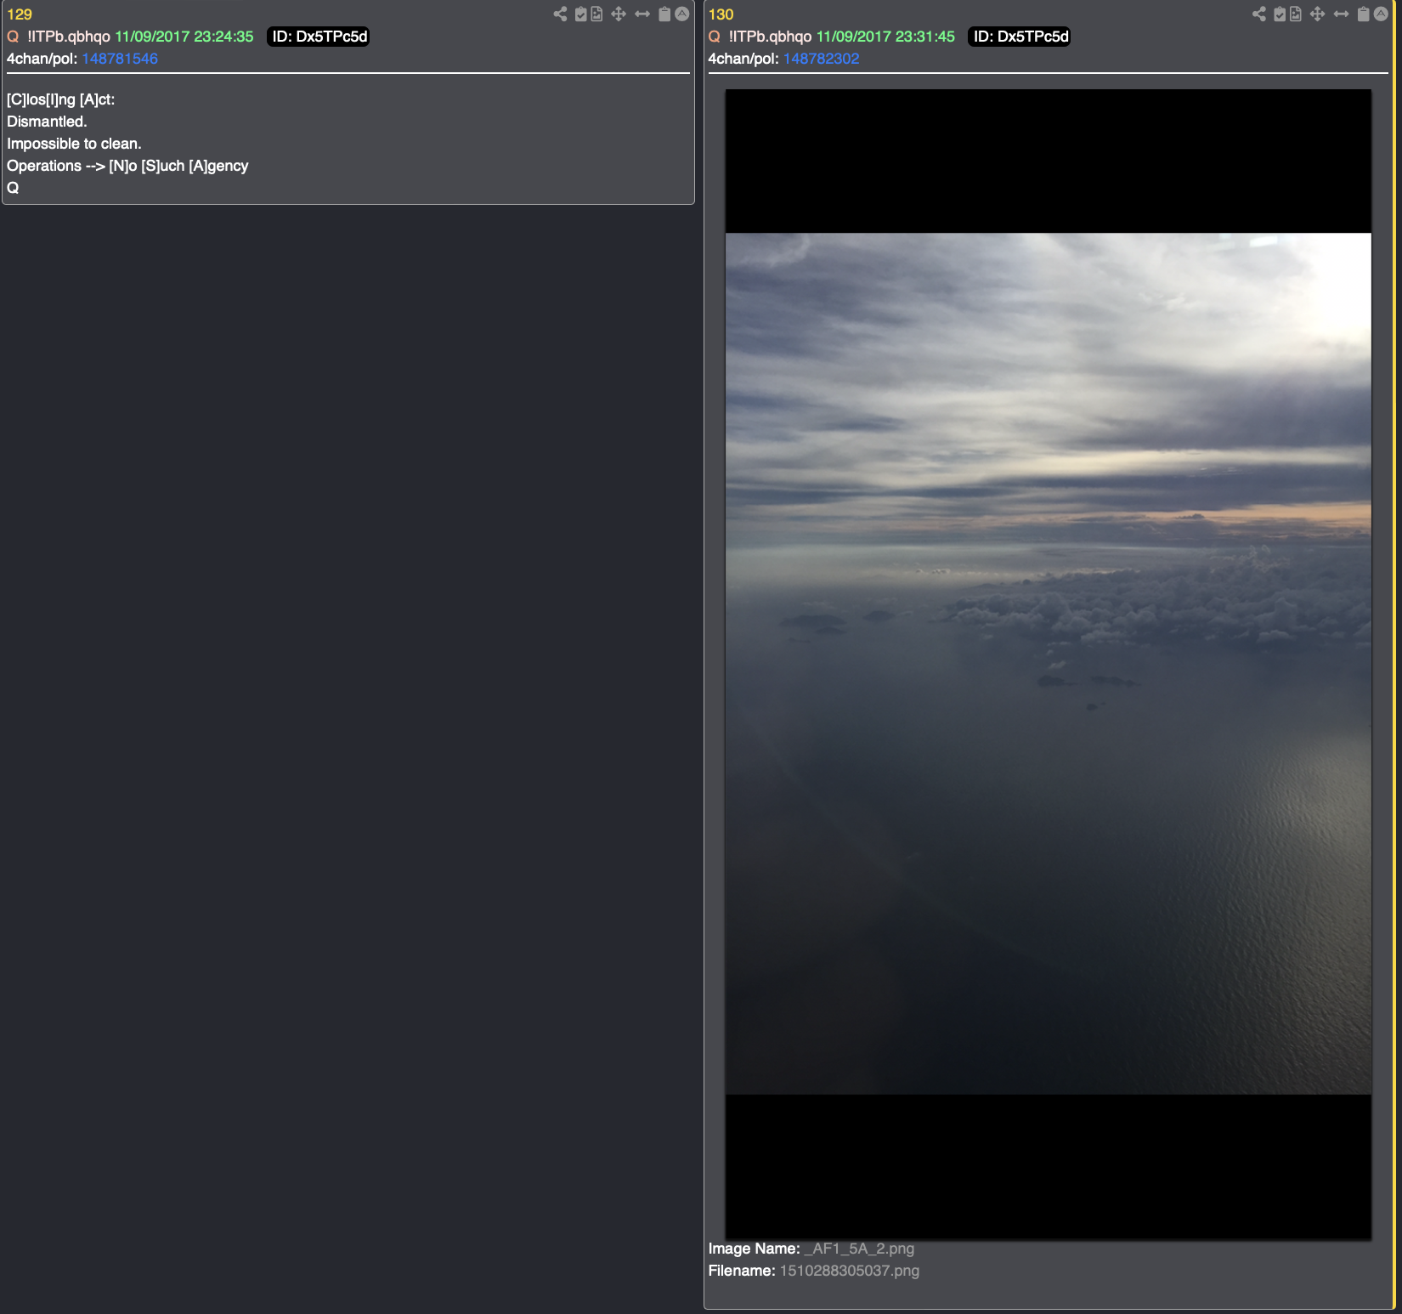Viewport: 1402px width, 1314px height.
Task: Click image file icon on post 130
Action: point(1296,14)
